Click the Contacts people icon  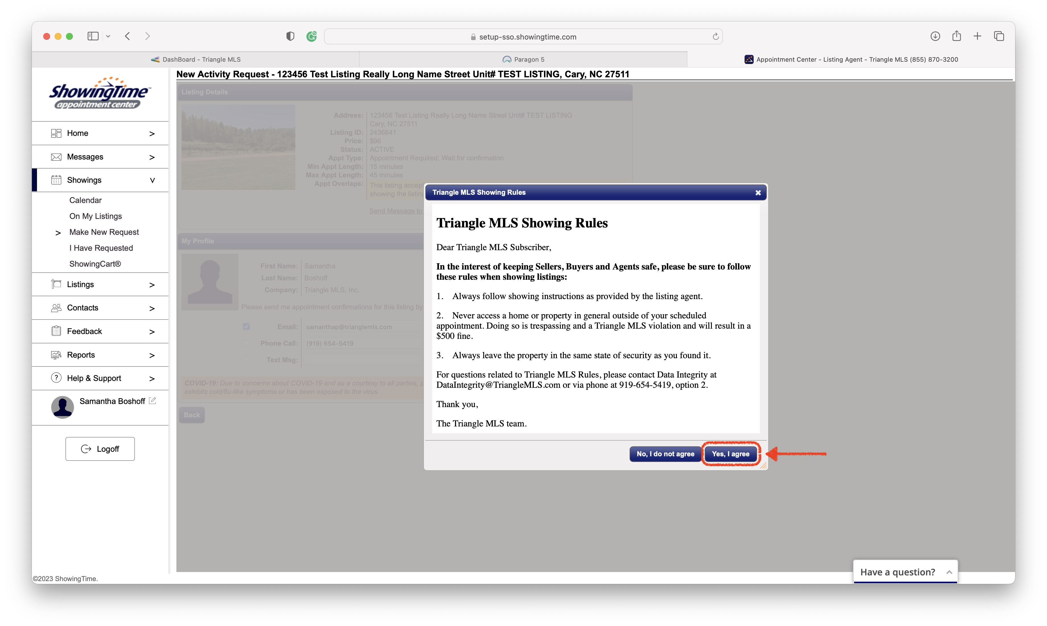[56, 308]
